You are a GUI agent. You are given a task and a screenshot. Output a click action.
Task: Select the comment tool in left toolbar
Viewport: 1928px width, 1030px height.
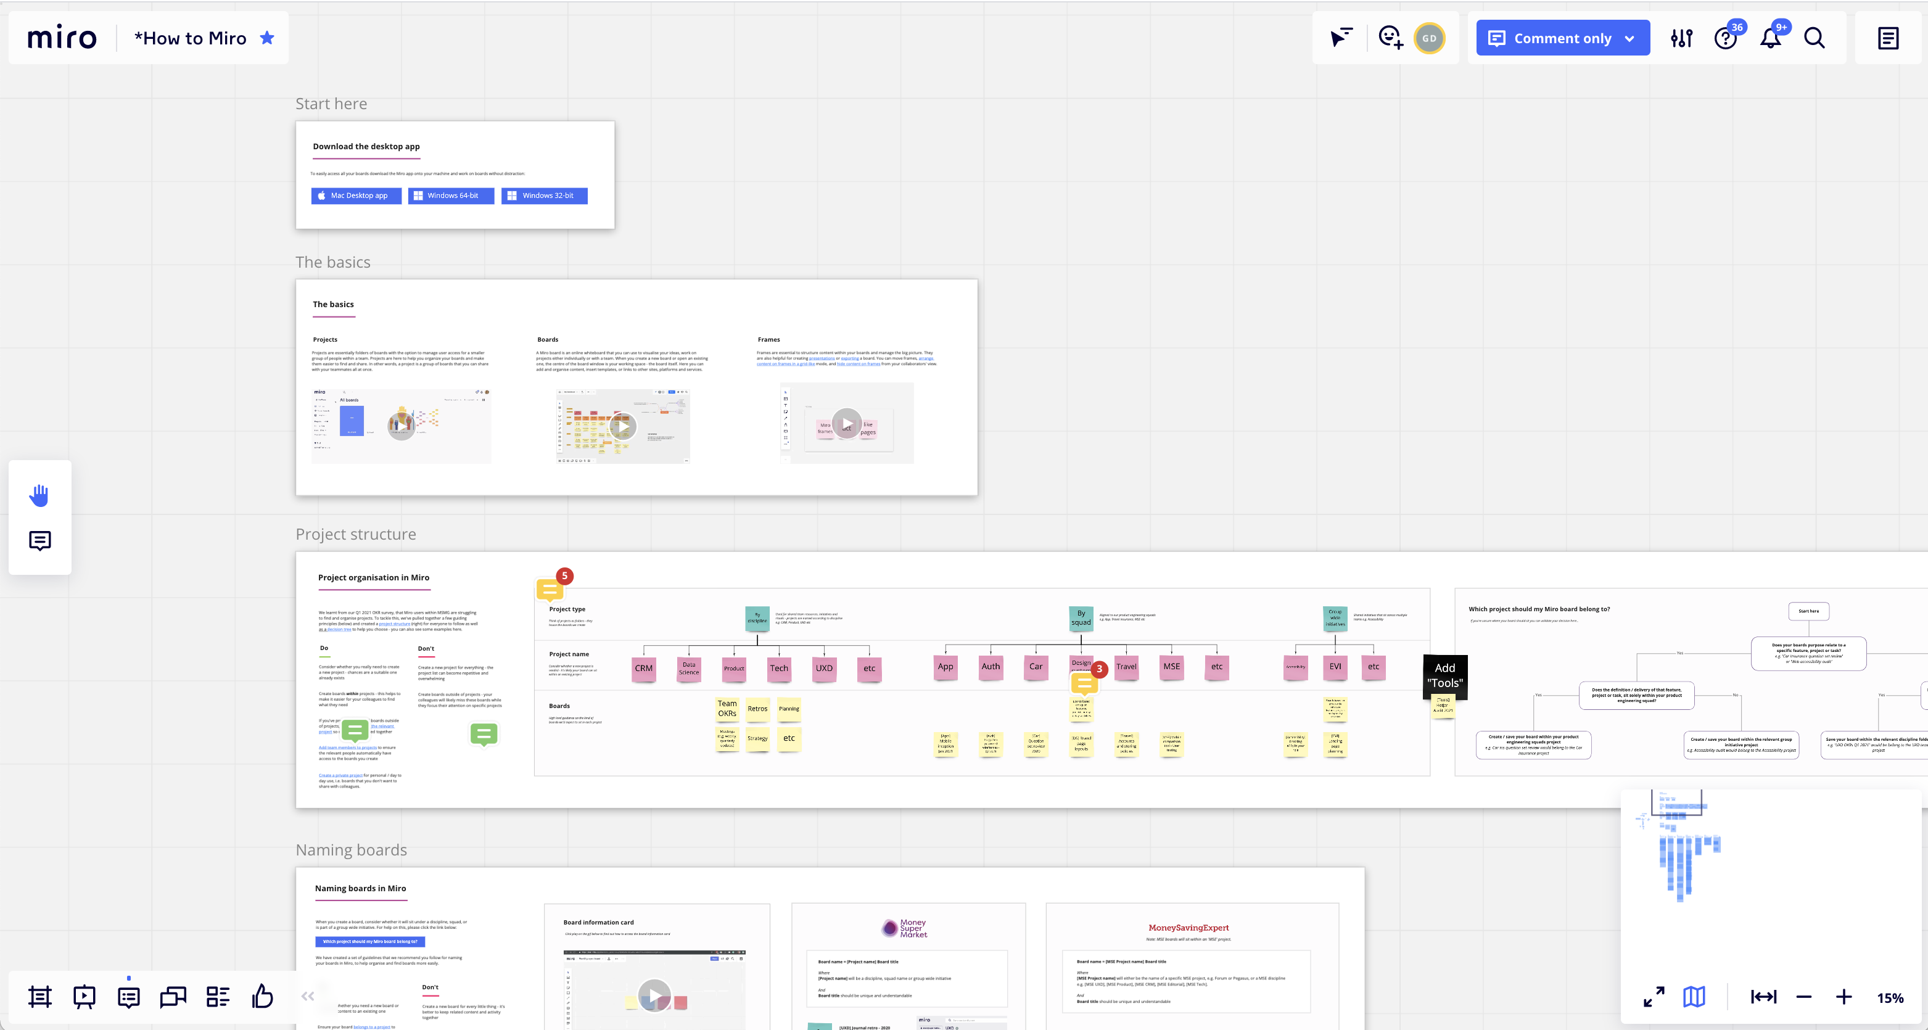coord(39,540)
